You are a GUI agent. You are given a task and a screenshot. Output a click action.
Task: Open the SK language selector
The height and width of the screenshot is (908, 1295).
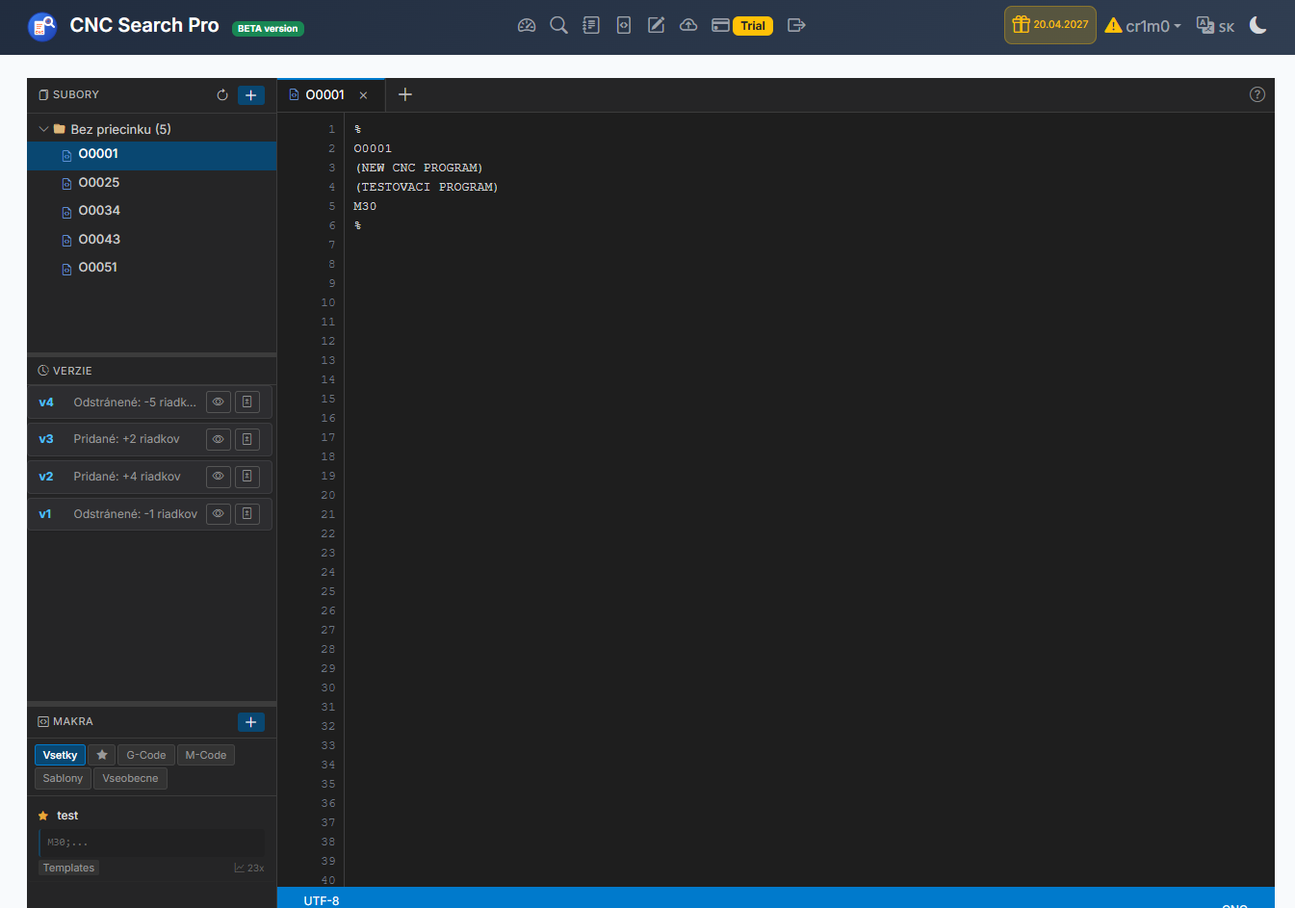coord(1215,26)
